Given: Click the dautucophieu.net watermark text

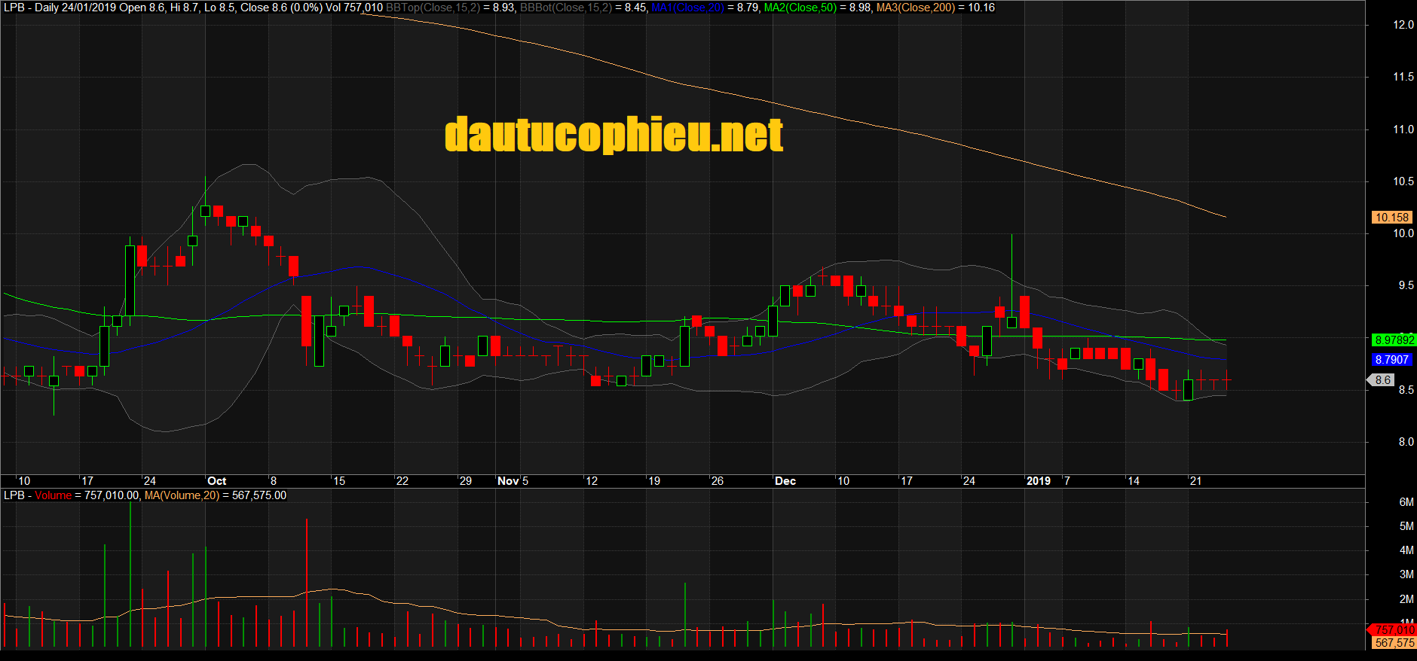Looking at the screenshot, I should point(614,136).
